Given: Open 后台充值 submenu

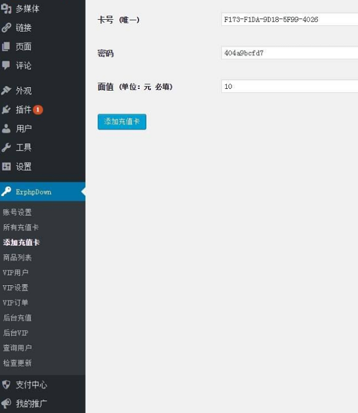Looking at the screenshot, I should coord(17,318).
